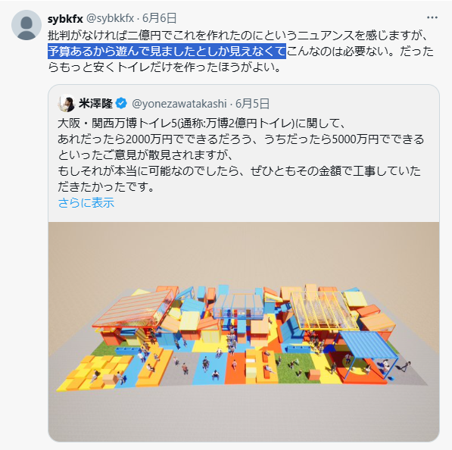The height and width of the screenshot is (450, 452).
Task: Open the tweet's three-dot more options menu
Action: 432,18
